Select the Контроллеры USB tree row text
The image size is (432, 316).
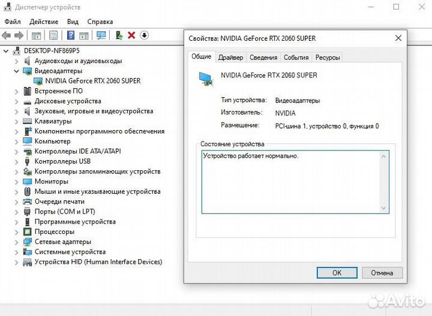point(62,161)
